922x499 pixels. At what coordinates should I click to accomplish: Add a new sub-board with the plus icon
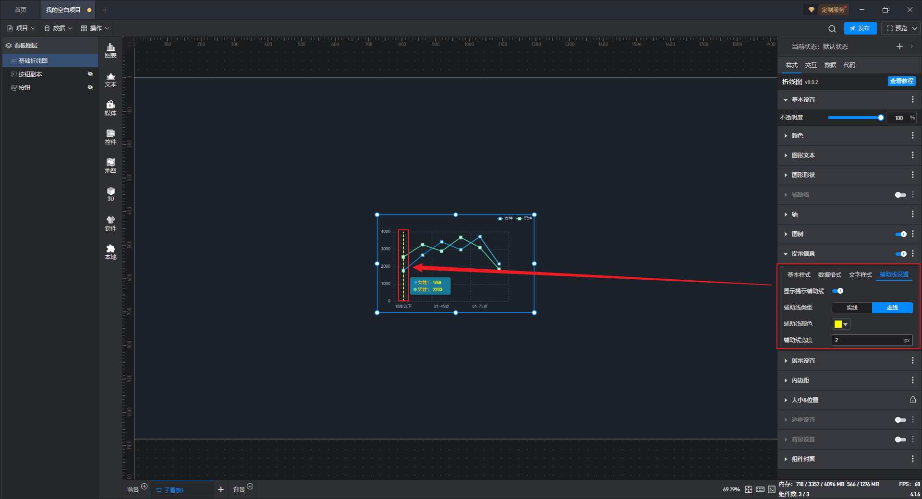[221, 489]
